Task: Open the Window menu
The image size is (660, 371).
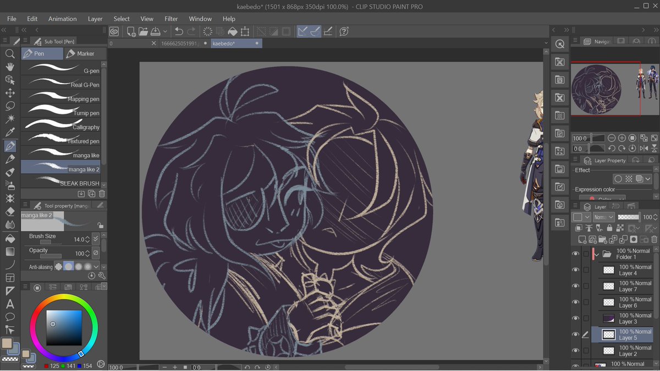Action: click(200, 19)
